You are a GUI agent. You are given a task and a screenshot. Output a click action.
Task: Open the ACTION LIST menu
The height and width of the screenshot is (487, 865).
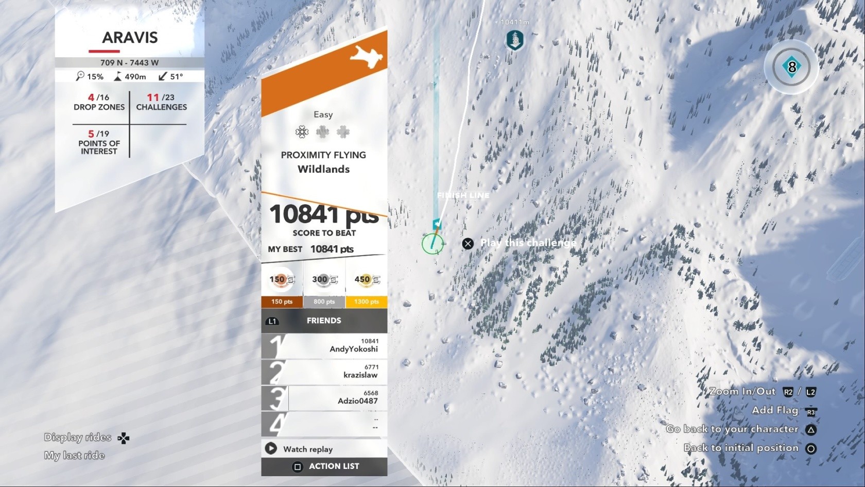click(x=324, y=466)
